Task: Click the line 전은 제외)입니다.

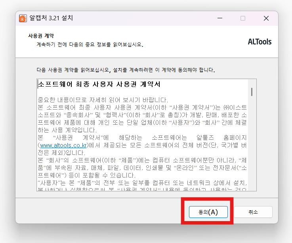Action: pos(61,152)
